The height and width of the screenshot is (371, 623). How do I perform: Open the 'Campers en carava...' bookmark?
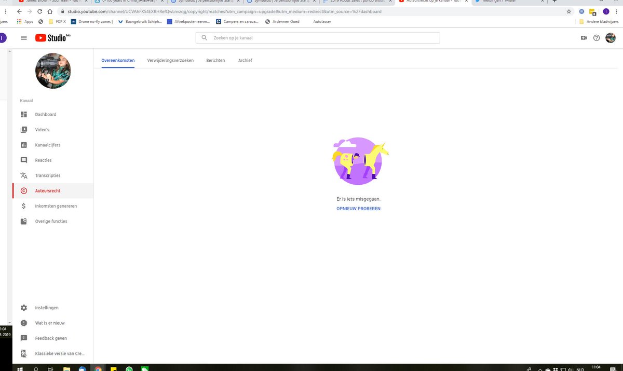point(237,21)
